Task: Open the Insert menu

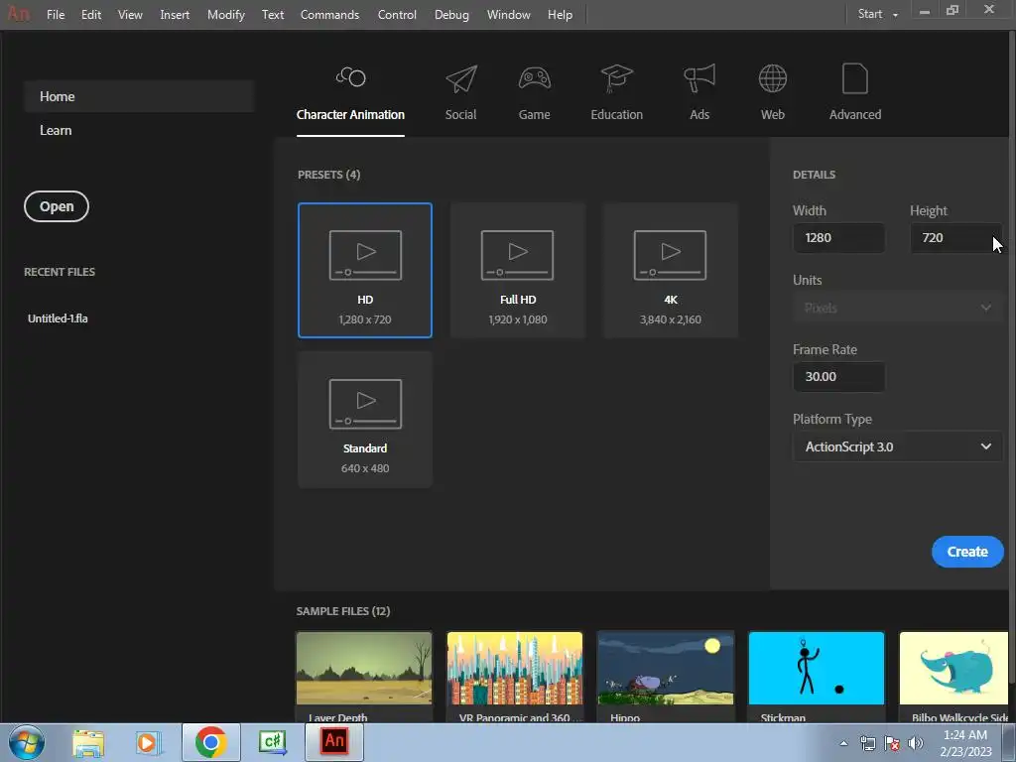Action: (175, 14)
